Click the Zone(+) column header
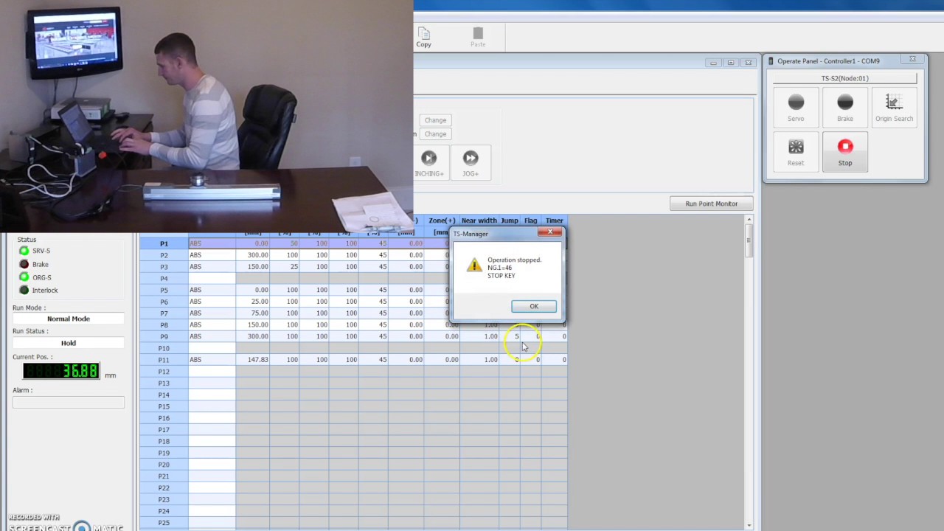 coord(442,221)
